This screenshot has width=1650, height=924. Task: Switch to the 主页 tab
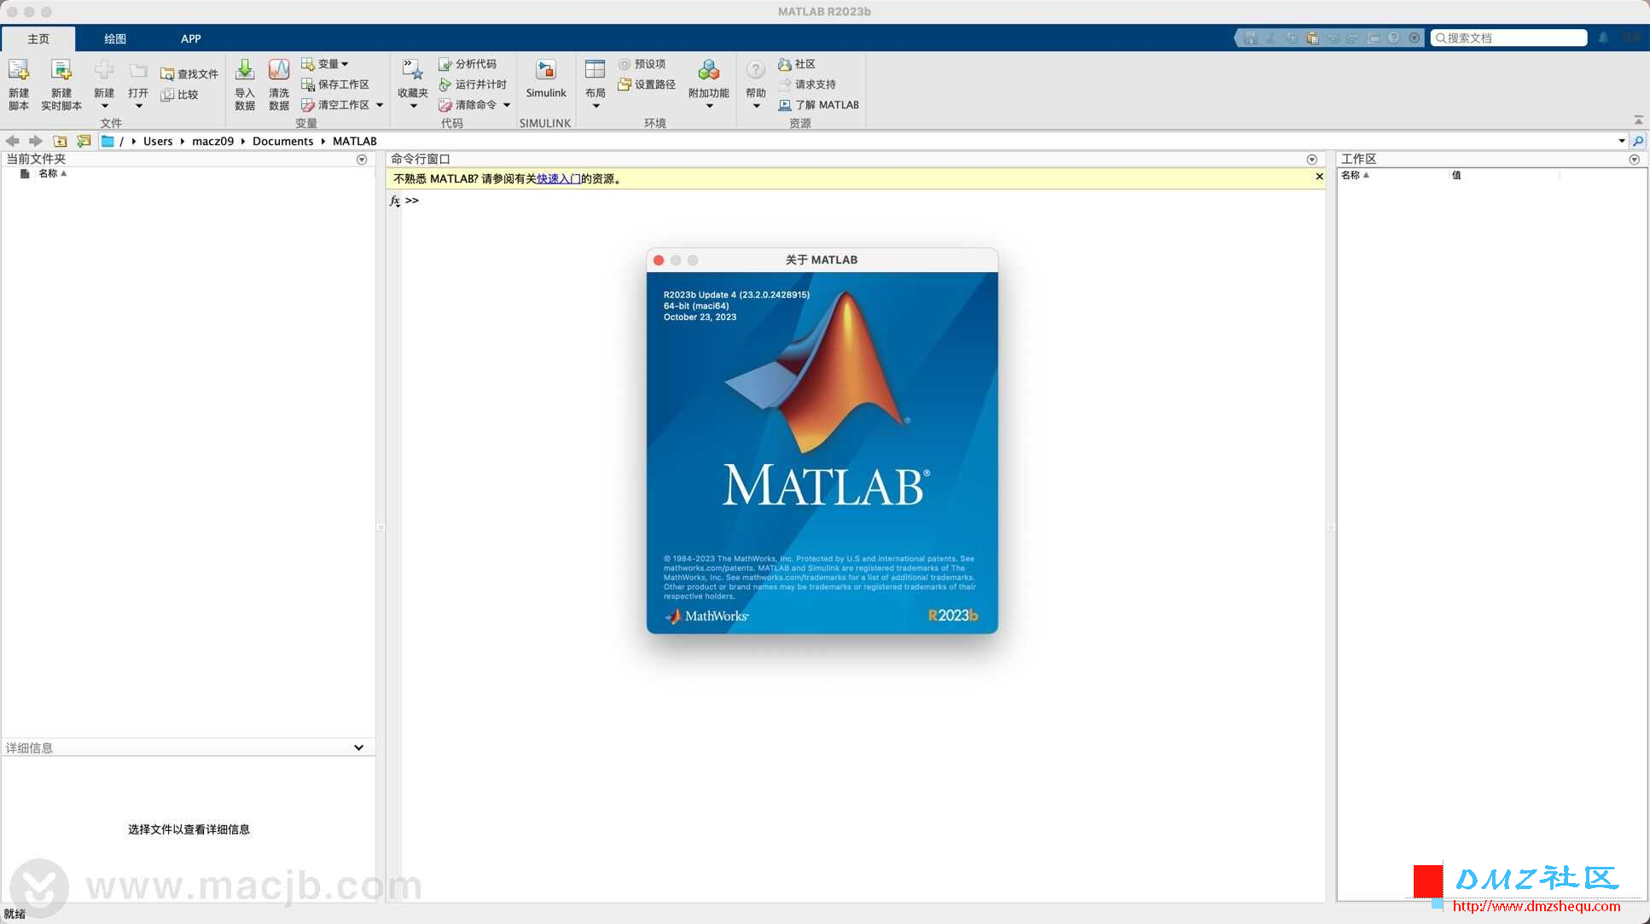click(38, 39)
